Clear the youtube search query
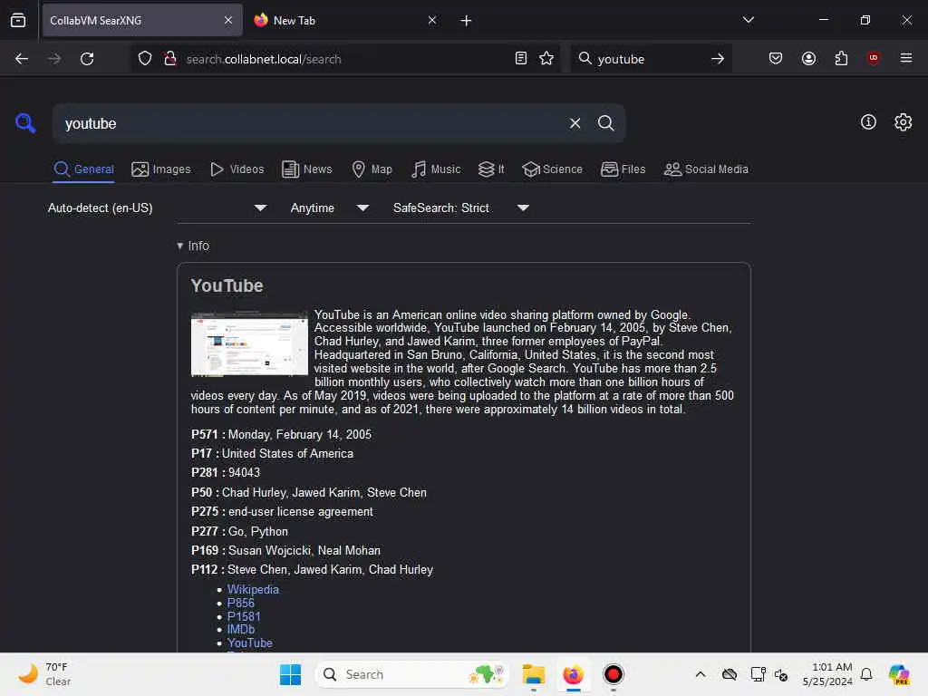 point(575,123)
